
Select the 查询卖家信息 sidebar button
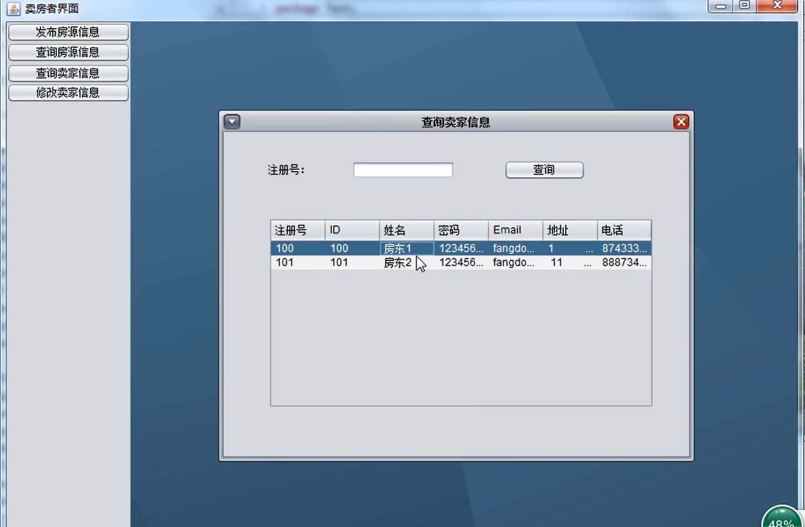pyautogui.click(x=68, y=73)
